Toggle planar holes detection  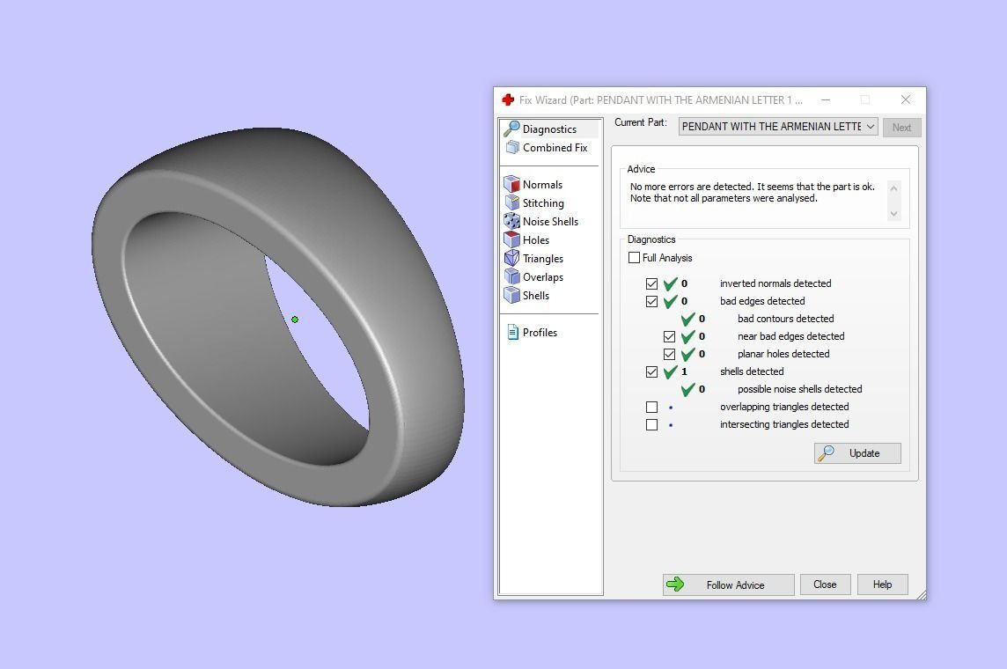coord(669,354)
